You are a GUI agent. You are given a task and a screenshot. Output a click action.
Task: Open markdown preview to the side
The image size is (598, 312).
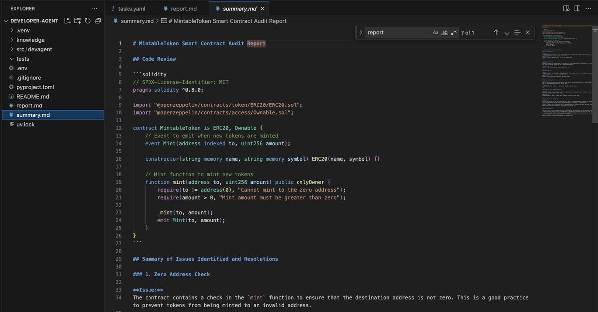(566, 8)
